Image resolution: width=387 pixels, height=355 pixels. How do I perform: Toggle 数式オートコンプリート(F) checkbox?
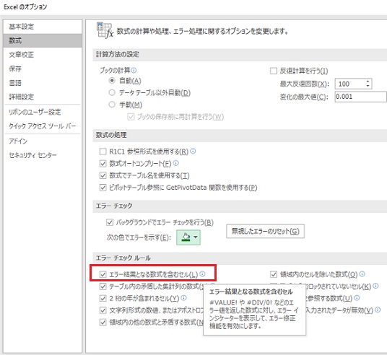click(x=103, y=163)
